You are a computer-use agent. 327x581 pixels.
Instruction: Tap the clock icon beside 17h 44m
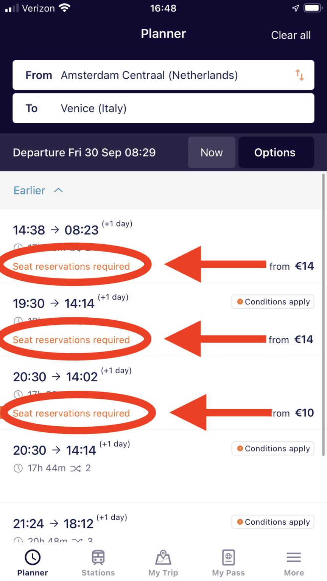point(18,468)
